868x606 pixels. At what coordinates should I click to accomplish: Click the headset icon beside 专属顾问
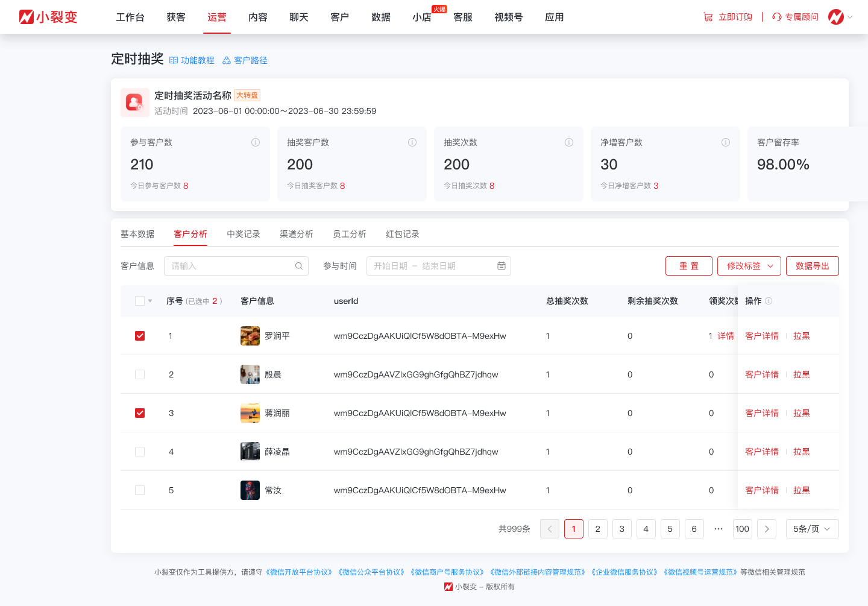click(x=777, y=17)
